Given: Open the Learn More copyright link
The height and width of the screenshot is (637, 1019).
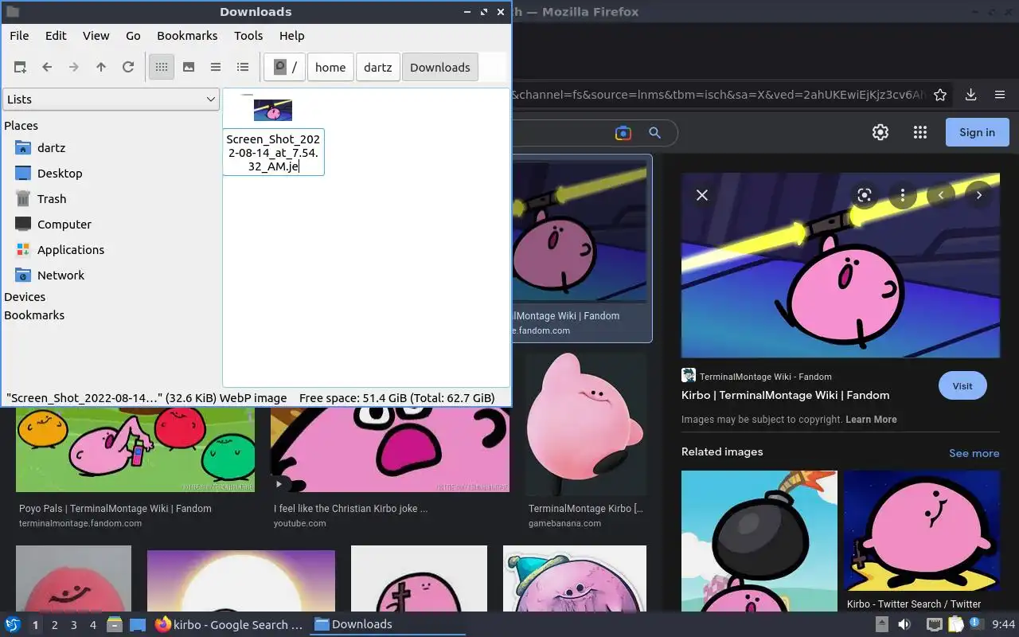Looking at the screenshot, I should pyautogui.click(x=871, y=420).
